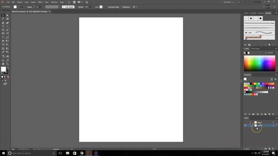This screenshot has height=156, width=278.
Task: Toggle visibility eye of Layer 1
Action: [x=245, y=125]
